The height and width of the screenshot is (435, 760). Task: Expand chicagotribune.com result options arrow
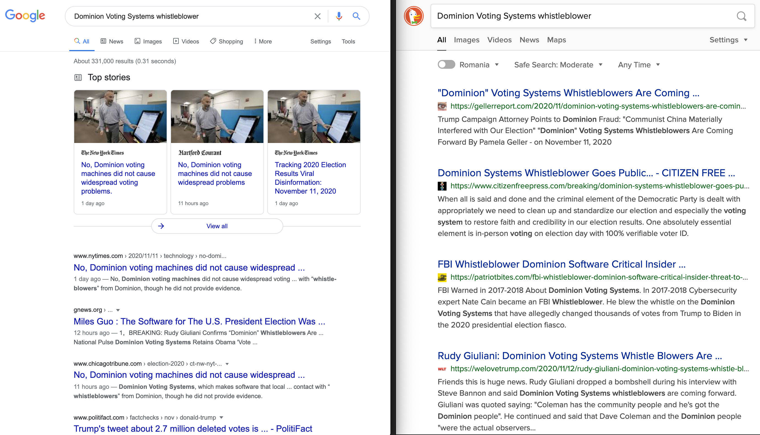coord(227,364)
